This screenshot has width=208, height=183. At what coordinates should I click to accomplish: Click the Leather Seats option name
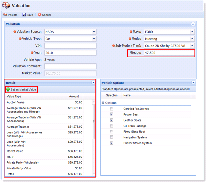(x=132, y=120)
